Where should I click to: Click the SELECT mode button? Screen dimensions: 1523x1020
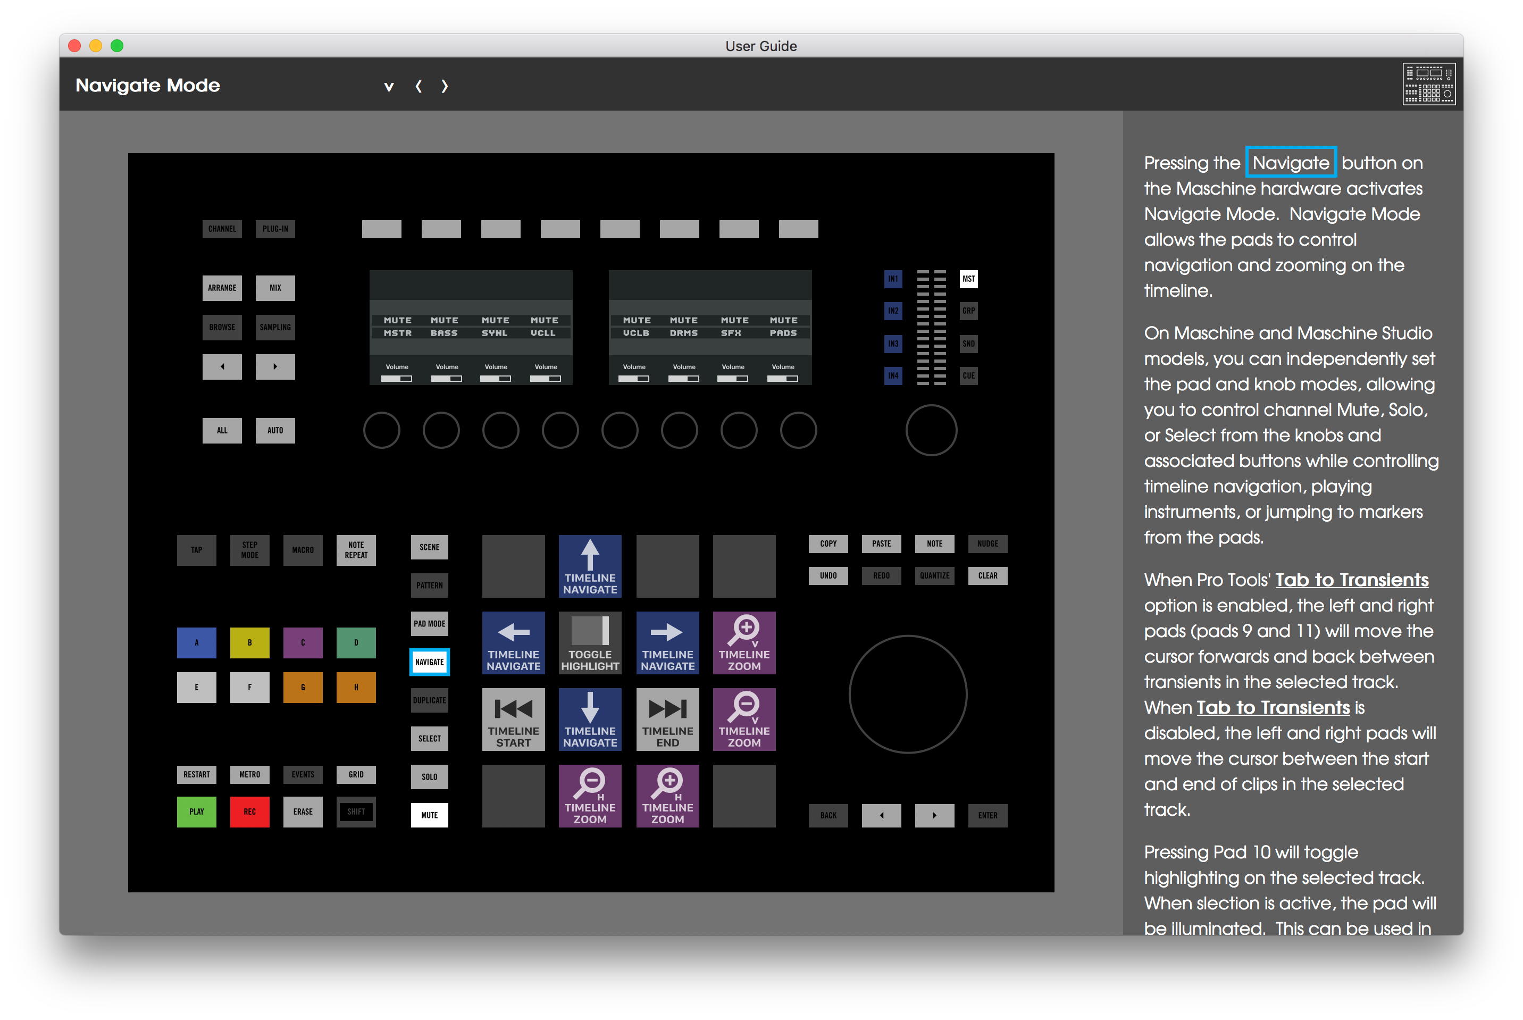click(x=429, y=739)
